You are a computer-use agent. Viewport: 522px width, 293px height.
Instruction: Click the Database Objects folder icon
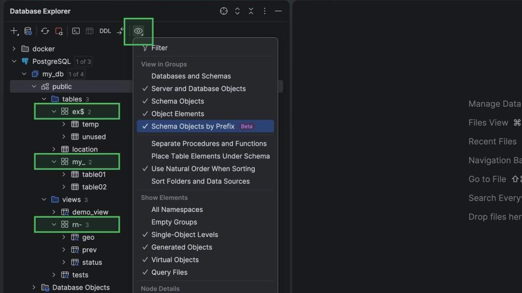tap(45, 287)
